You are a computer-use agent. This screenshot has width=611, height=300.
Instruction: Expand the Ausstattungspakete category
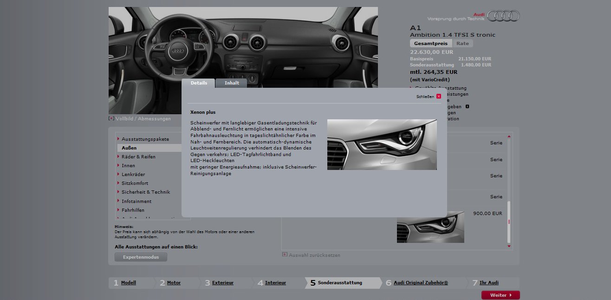click(x=145, y=139)
